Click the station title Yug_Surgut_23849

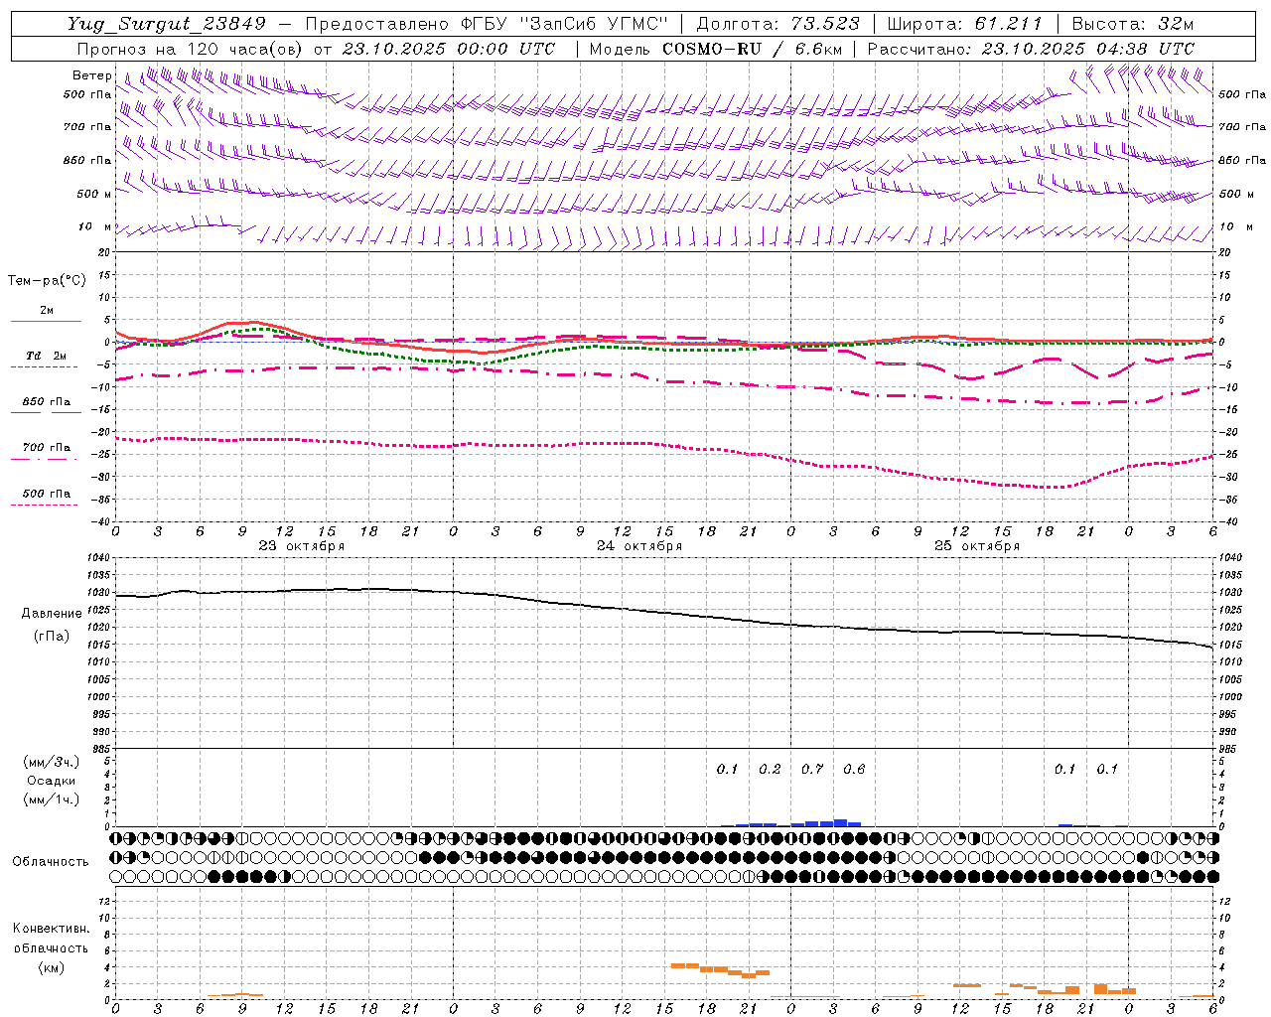tap(167, 24)
